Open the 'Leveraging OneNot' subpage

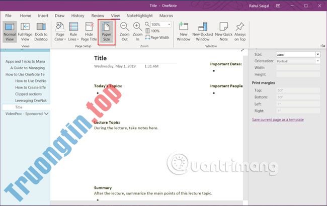(x=31, y=100)
